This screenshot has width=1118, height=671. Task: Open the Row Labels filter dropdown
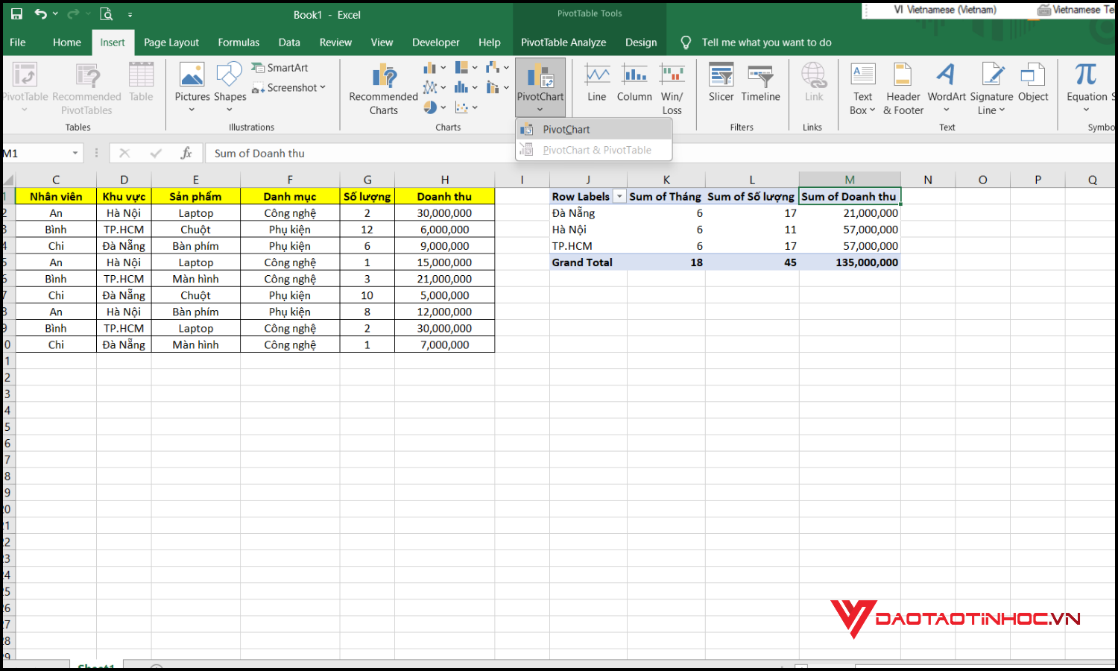(x=619, y=196)
